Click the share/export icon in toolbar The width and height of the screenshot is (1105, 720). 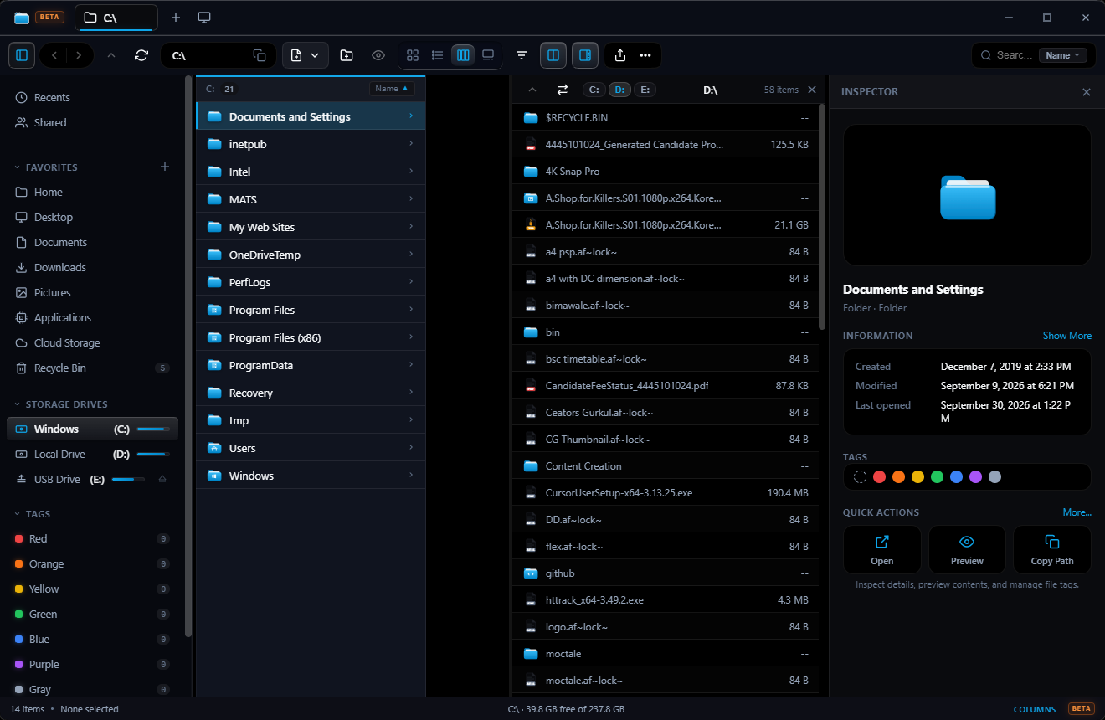coord(620,55)
